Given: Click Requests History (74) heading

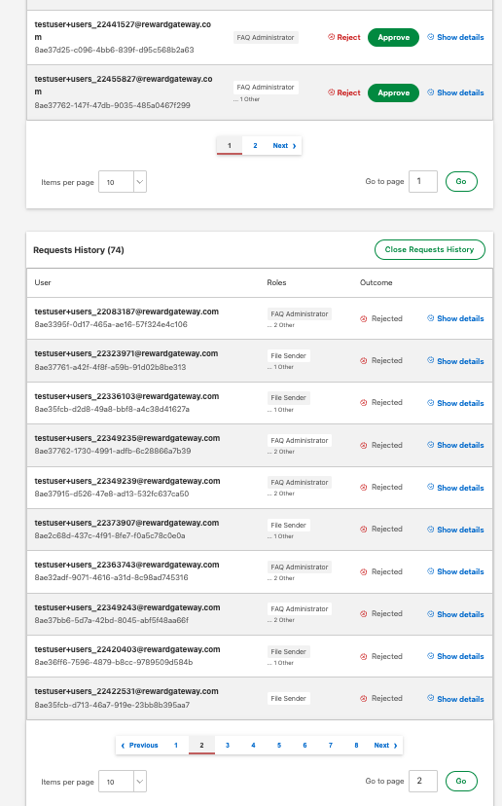Looking at the screenshot, I should [79, 250].
